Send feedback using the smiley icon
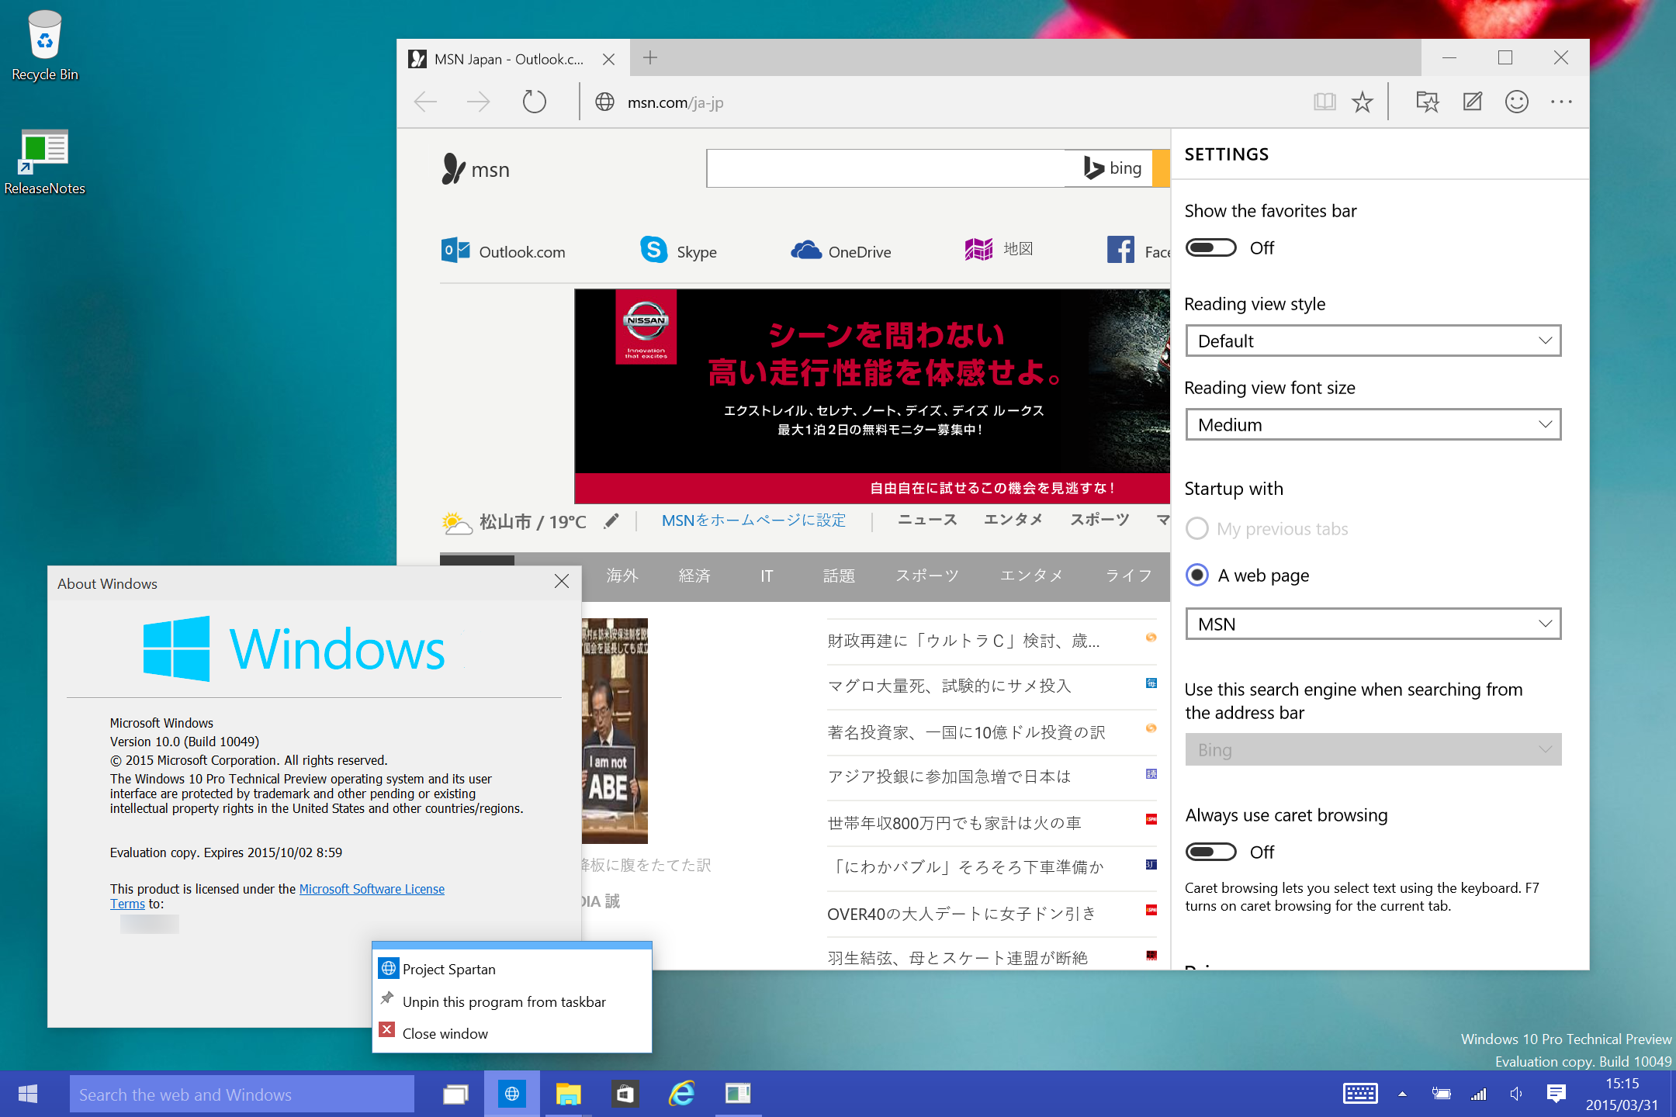 (x=1516, y=102)
